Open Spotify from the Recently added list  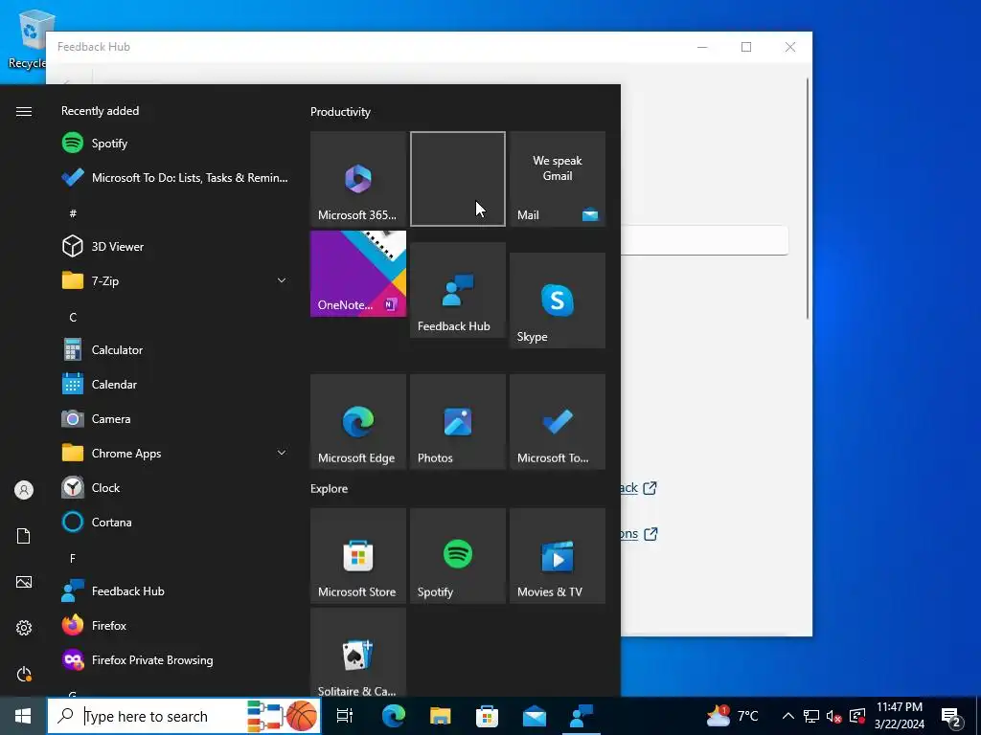point(175,144)
